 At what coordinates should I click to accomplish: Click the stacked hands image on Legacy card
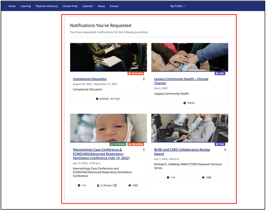click(190, 57)
